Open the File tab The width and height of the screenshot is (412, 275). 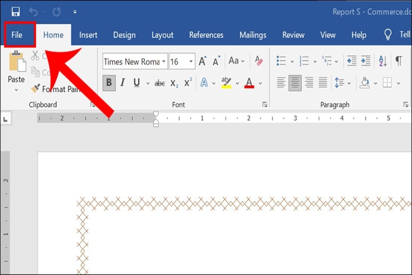17,35
